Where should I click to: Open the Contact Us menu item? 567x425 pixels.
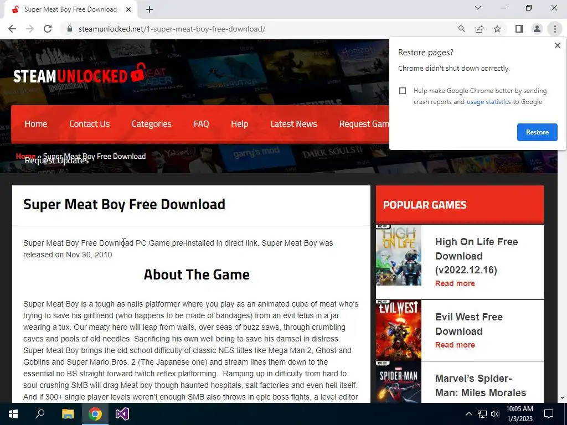pos(89,124)
